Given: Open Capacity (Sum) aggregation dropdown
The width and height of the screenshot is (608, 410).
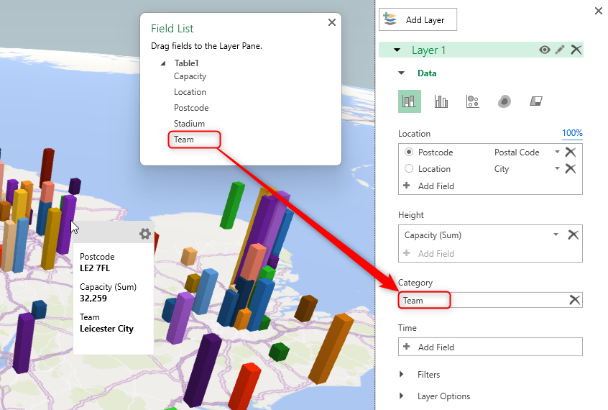Looking at the screenshot, I should [x=556, y=234].
